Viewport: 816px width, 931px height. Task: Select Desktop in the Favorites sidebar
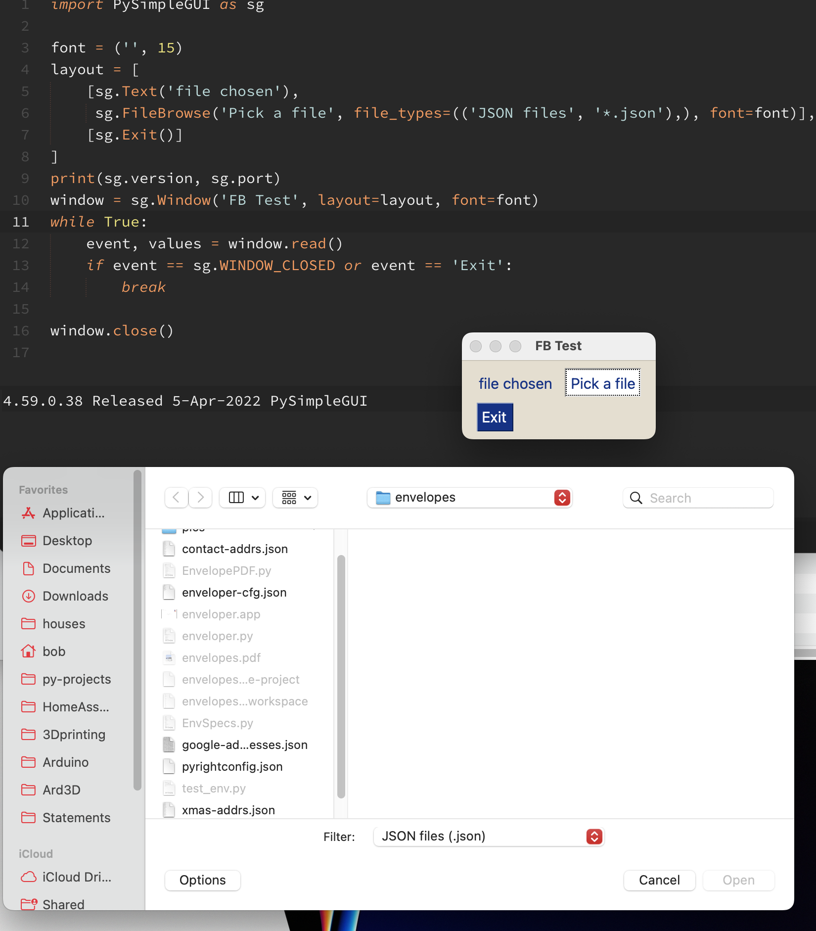[67, 541]
